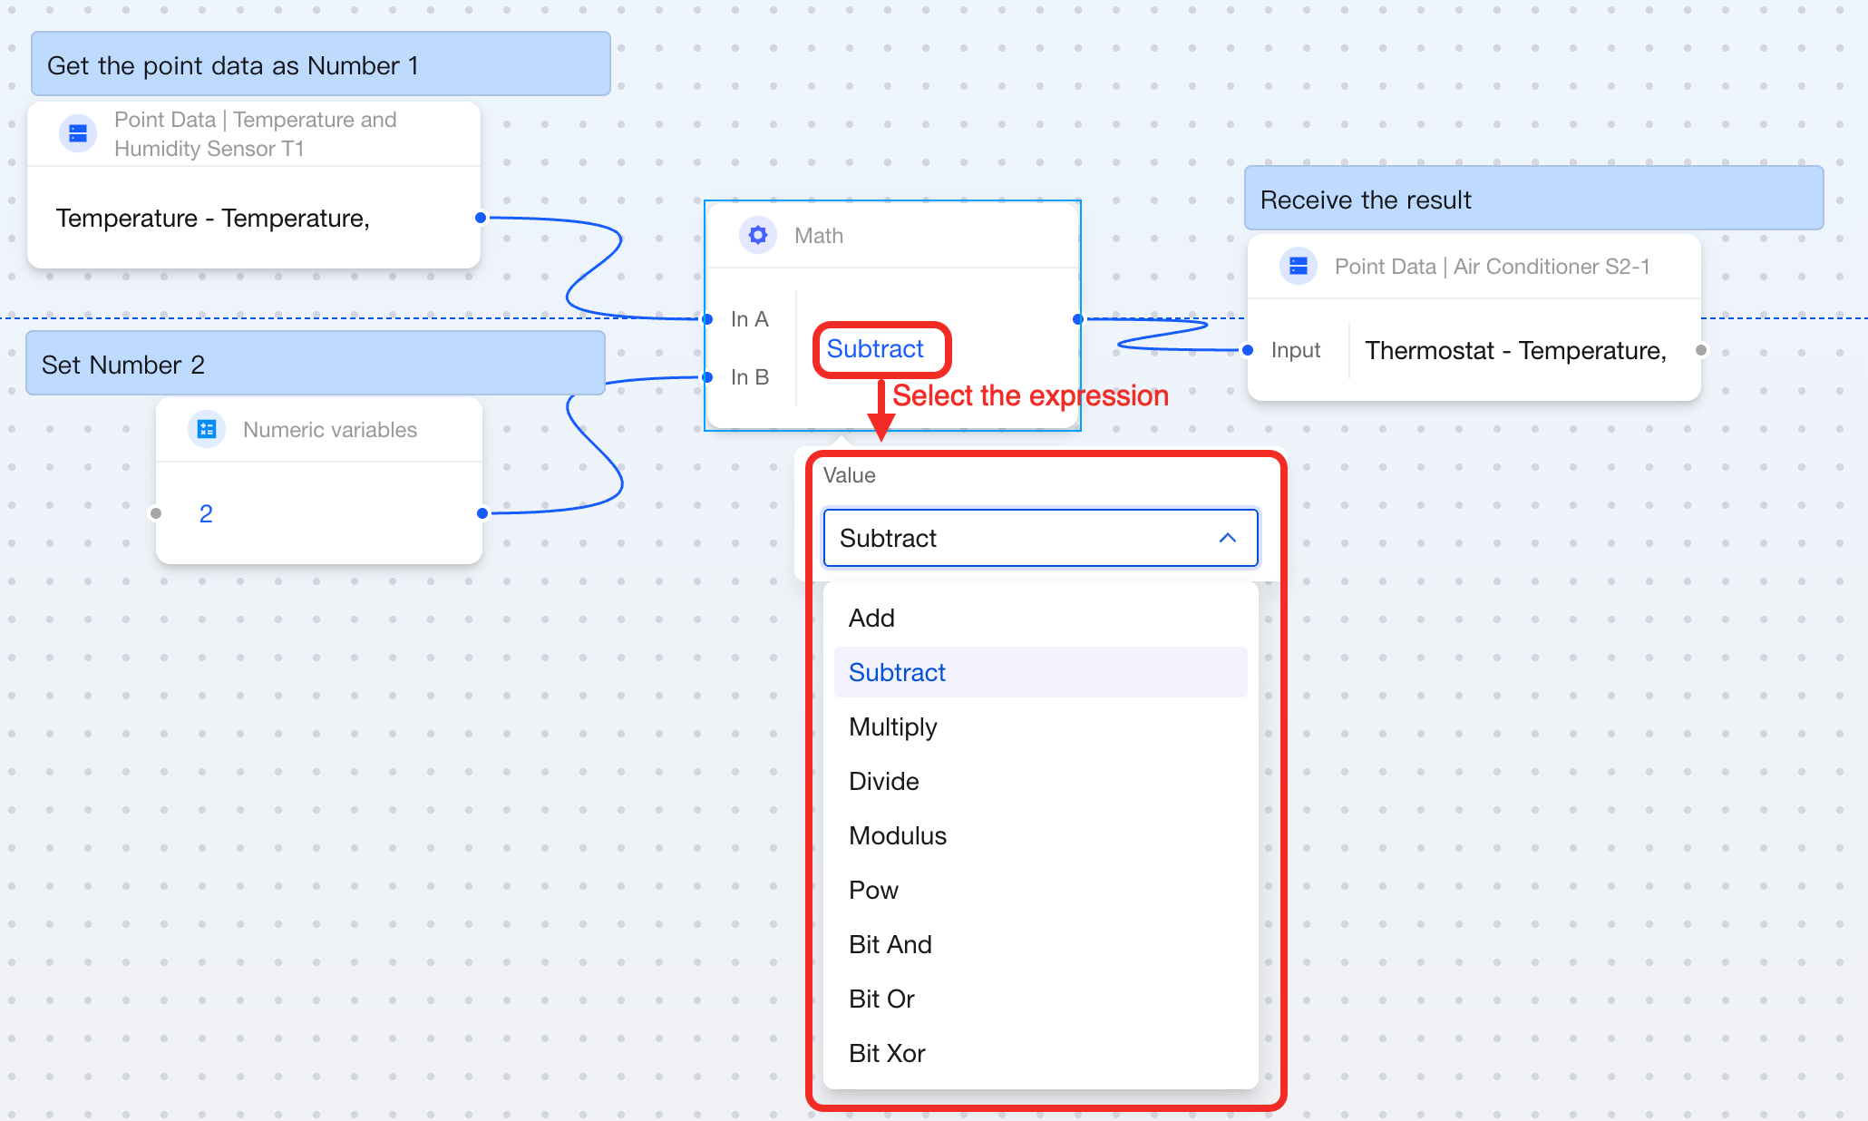
Task: Click the Math node gear icon
Action: [757, 236]
